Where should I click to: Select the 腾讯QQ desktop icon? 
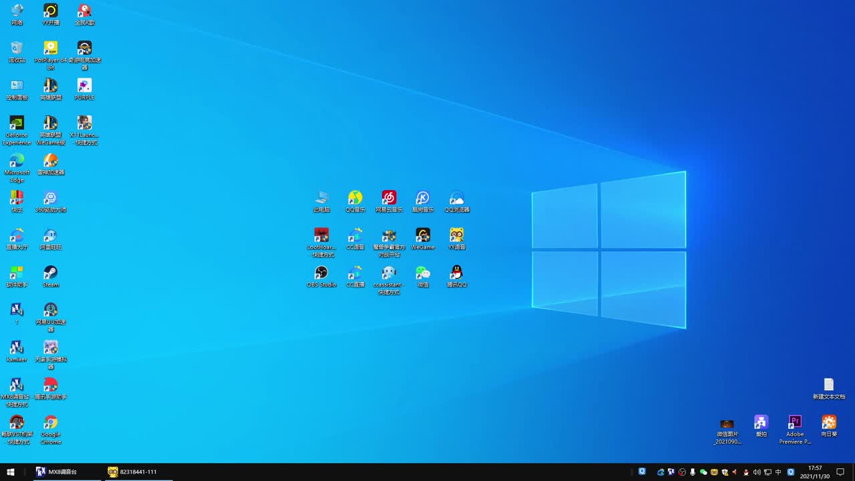(457, 277)
